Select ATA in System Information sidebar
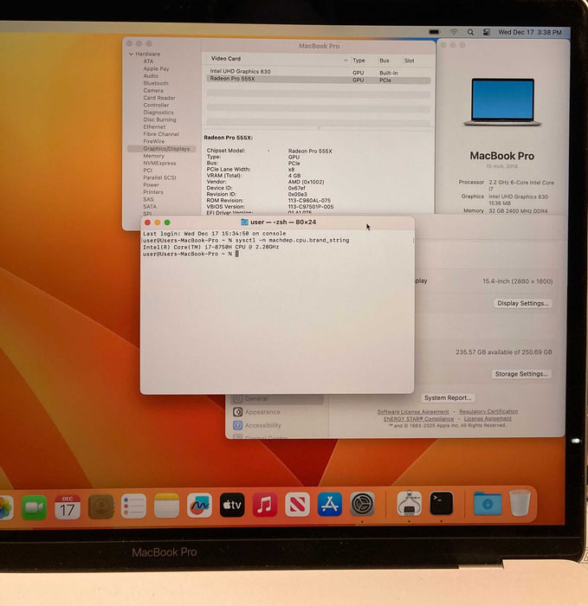Screen dimensions: 588x606 coord(148,61)
